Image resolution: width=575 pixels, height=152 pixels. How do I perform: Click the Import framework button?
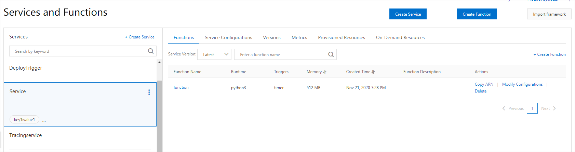click(549, 14)
